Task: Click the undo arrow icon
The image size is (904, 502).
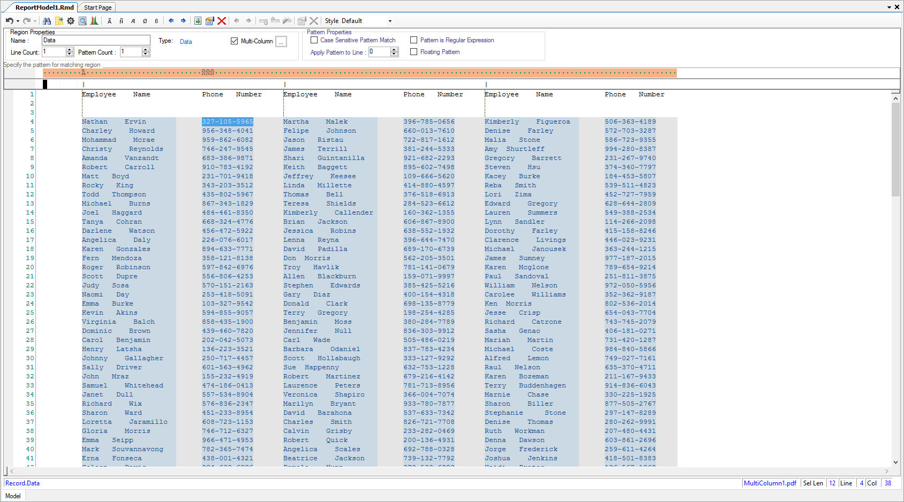Action: [x=9, y=21]
